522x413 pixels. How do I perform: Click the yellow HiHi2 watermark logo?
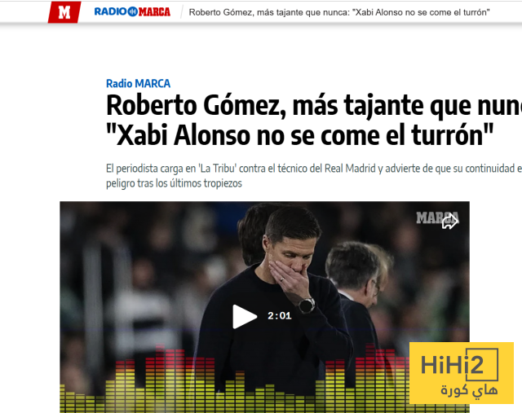(x=462, y=373)
